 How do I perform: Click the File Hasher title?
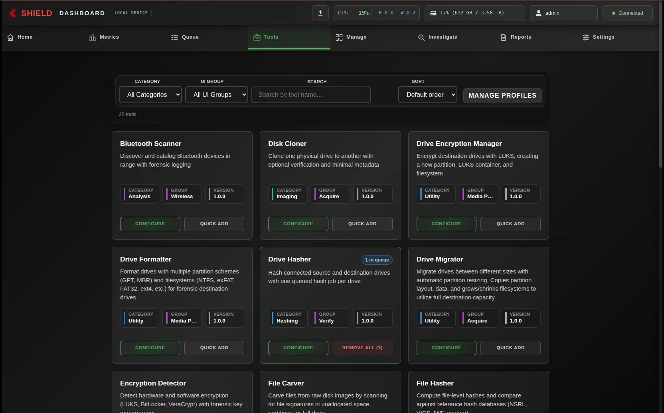(435, 383)
